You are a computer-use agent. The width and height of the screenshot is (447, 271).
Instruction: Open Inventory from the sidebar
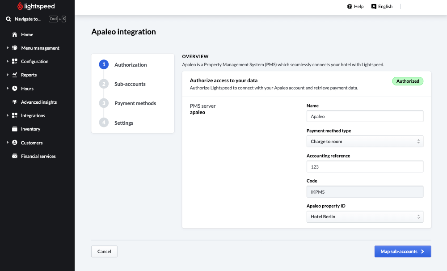click(30, 129)
